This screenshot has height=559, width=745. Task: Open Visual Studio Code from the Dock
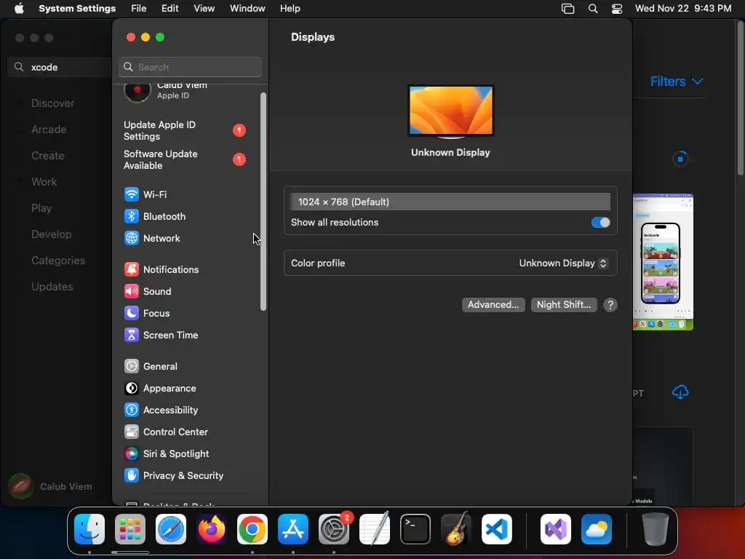(497, 529)
